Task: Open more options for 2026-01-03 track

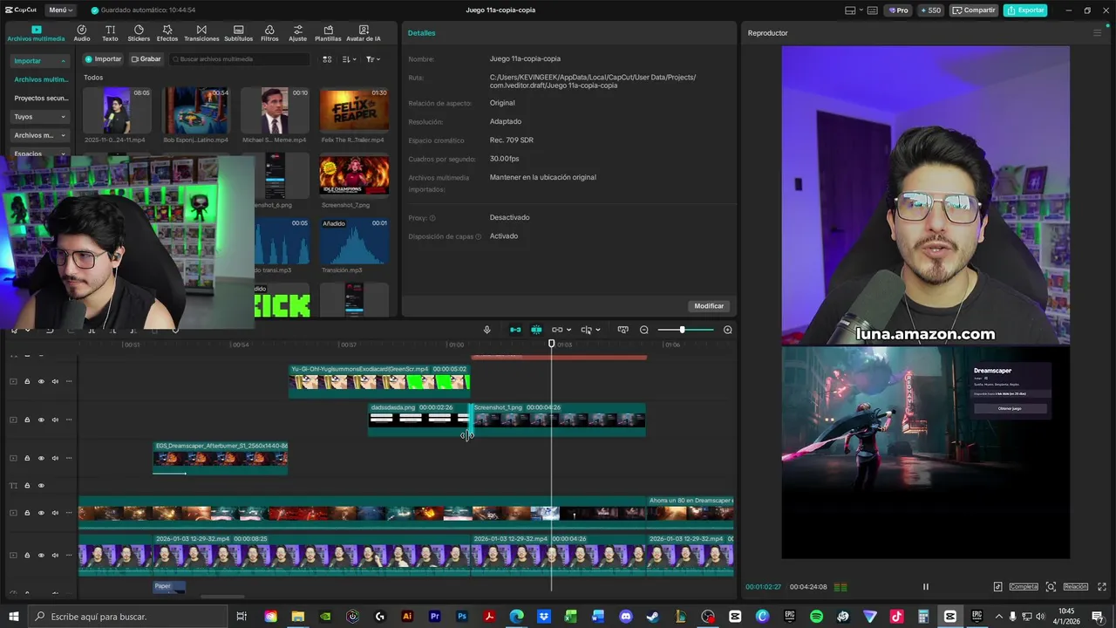Action: click(69, 555)
